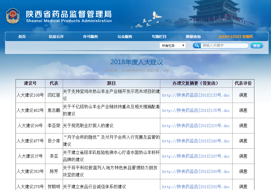Open the 陕食药监函[2018]200号.doc link
This screenshot has height=190, width=271.
click(x=196, y=172)
